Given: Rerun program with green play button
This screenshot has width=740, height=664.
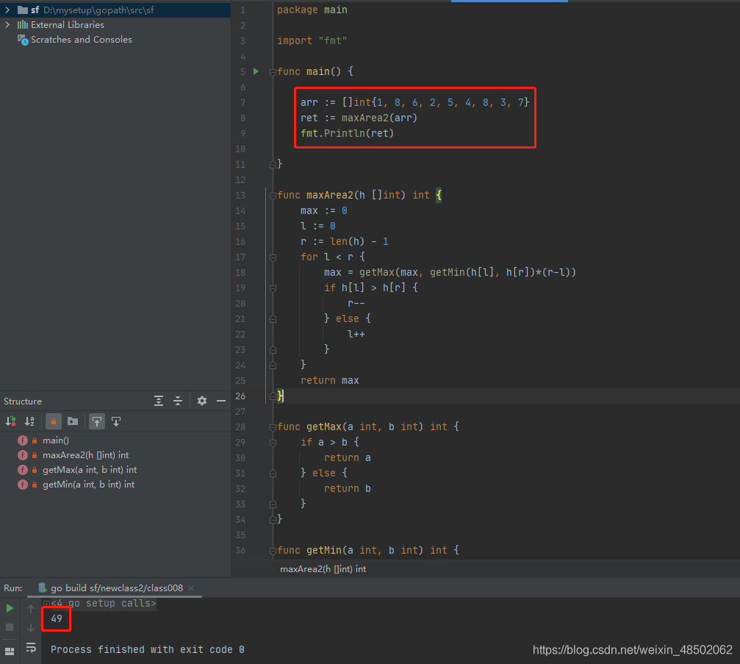Looking at the screenshot, I should point(10,608).
